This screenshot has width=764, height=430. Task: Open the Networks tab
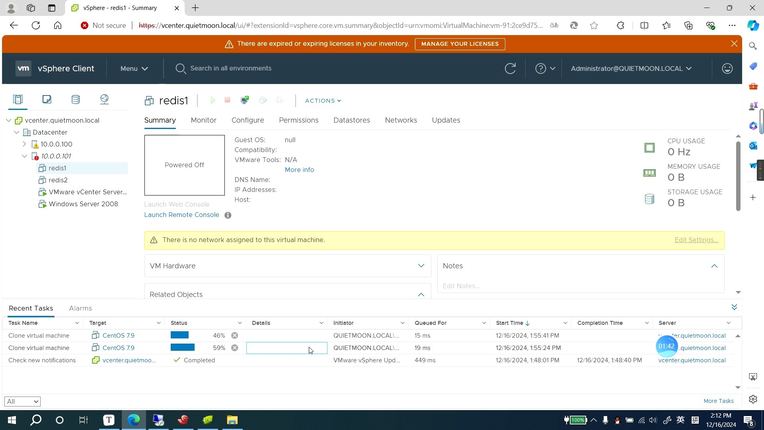pos(401,120)
